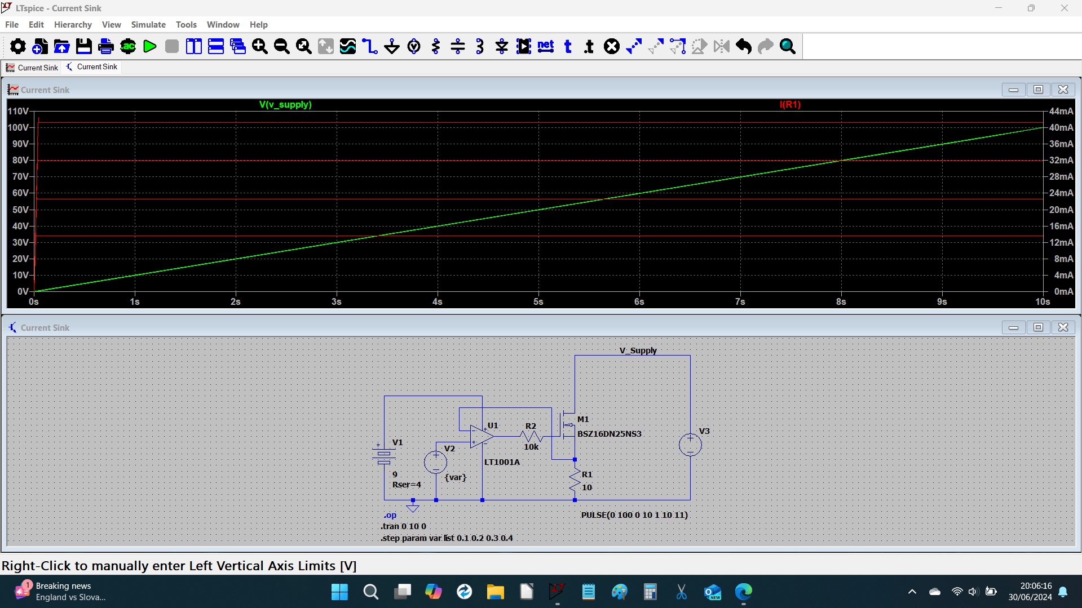The height and width of the screenshot is (608, 1082).
Task: Place a Resistor tool
Action: (x=436, y=46)
